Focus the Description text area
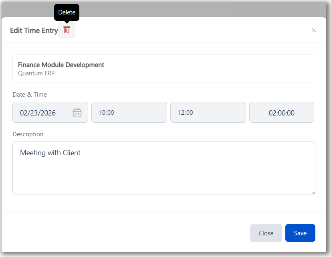This screenshot has height=257, width=331. click(x=164, y=168)
